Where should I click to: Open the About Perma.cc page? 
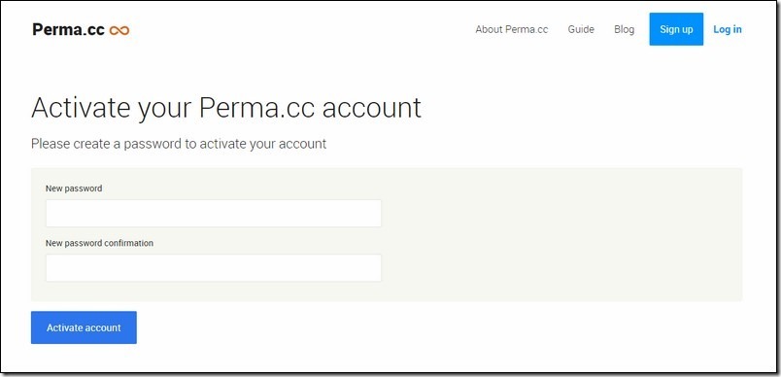click(x=512, y=29)
